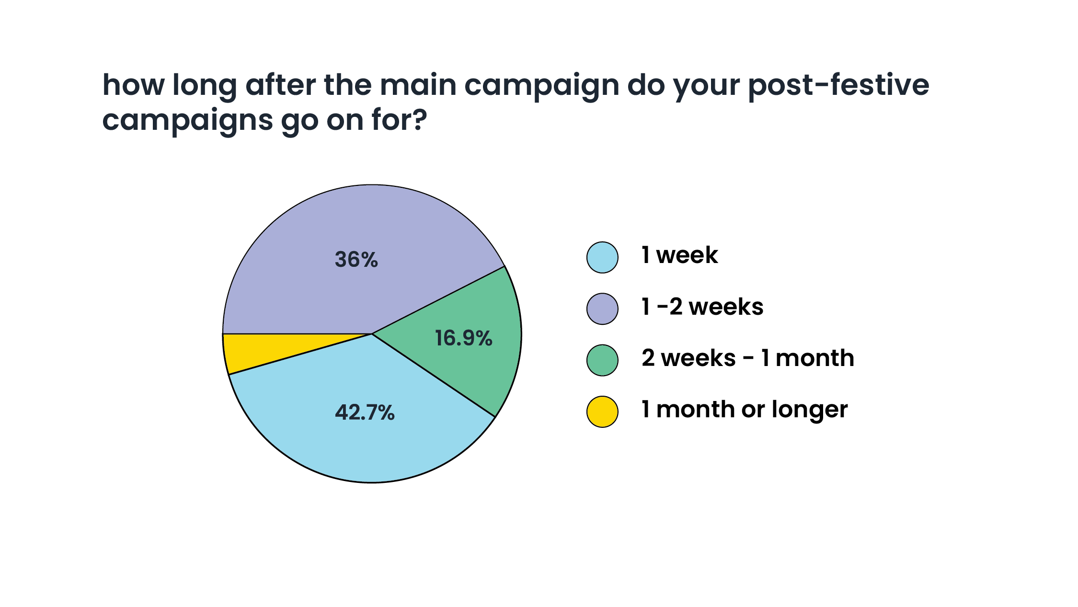Click the purple 1-2 weeks legend swatch

(x=602, y=309)
